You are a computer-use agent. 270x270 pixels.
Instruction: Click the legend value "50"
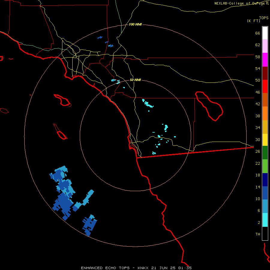258,80
